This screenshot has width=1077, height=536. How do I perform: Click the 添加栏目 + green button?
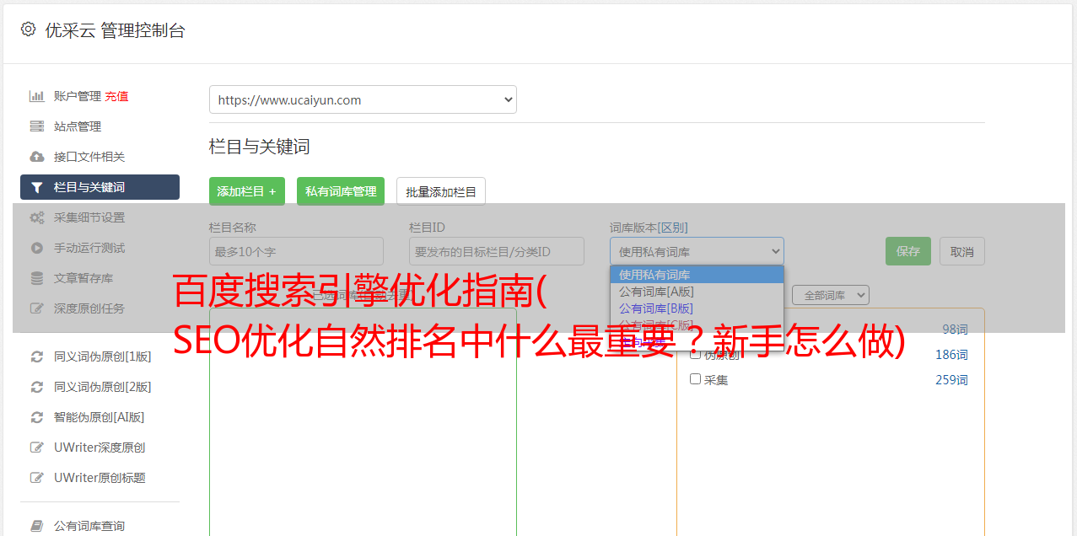point(247,191)
